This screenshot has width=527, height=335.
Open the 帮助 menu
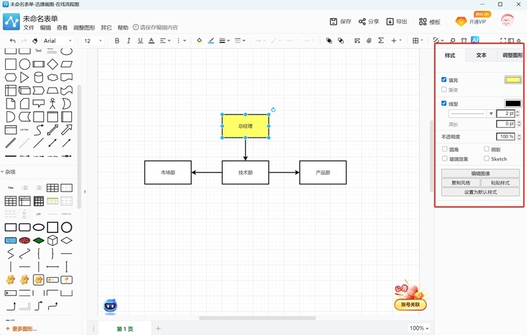(123, 28)
